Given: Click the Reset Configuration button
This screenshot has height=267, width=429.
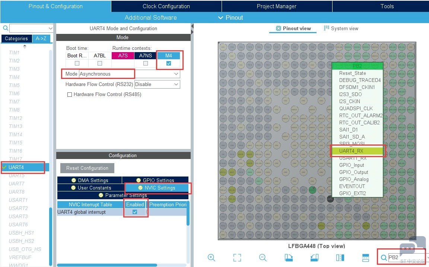Looking at the screenshot, I should tap(87, 168).
